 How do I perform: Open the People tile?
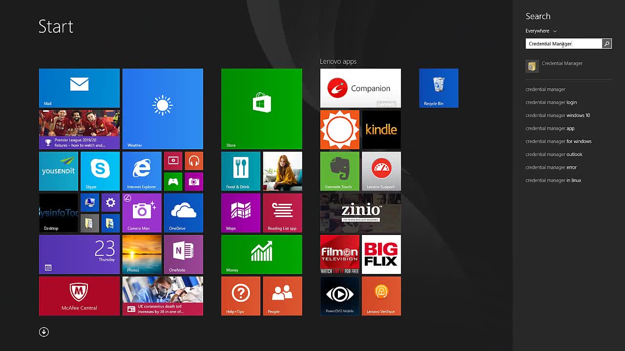(283, 296)
